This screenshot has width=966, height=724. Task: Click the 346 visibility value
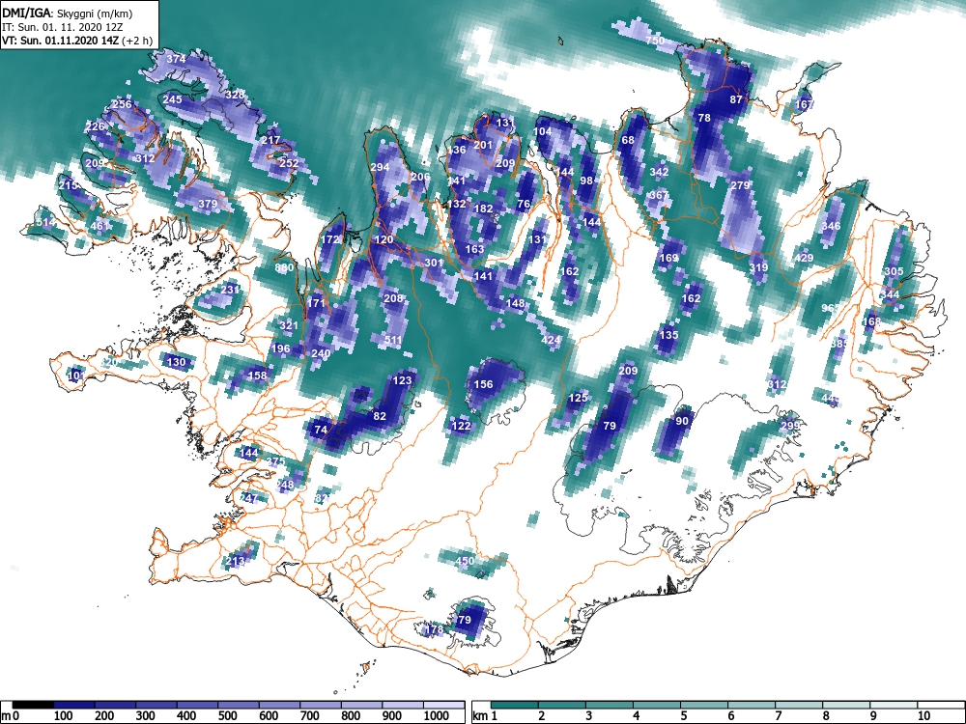(x=831, y=226)
